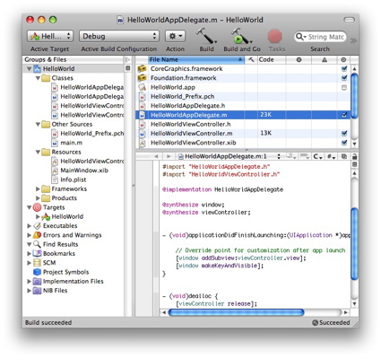This screenshot has width=381, height=358.
Task: Click the Find Results magnifier icon
Action: pos(37,244)
